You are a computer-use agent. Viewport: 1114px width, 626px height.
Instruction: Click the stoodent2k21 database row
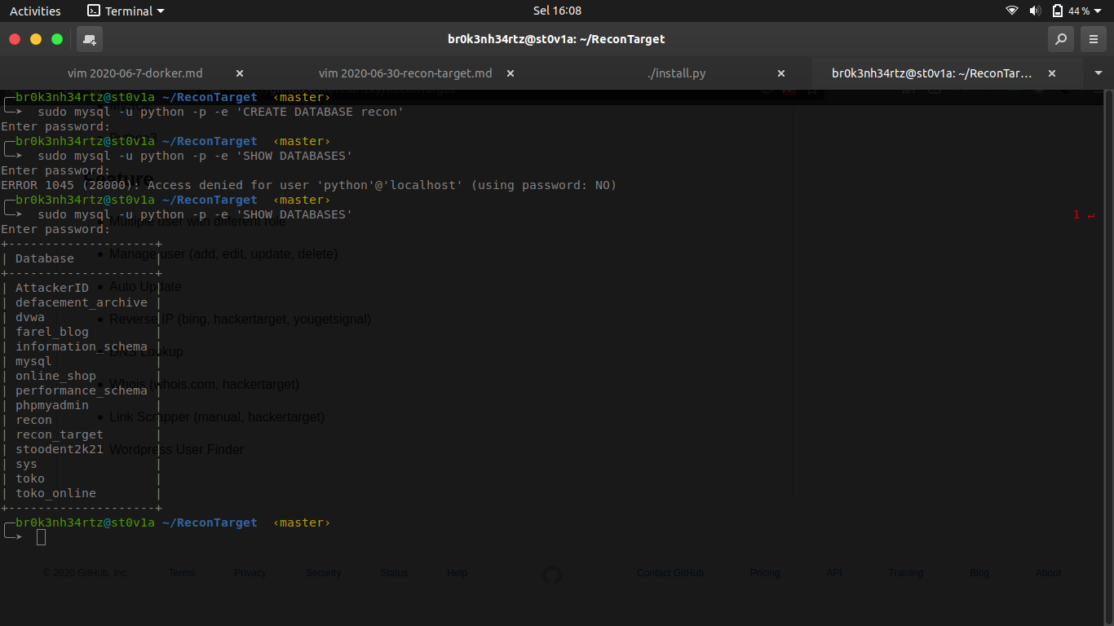point(81,449)
